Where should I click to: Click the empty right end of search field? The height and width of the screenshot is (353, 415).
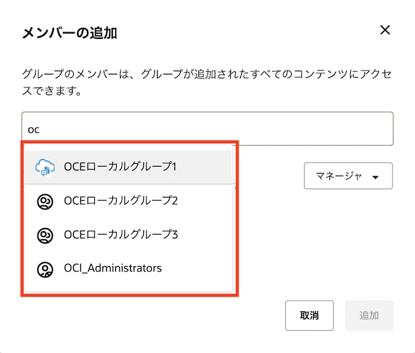[363, 129]
